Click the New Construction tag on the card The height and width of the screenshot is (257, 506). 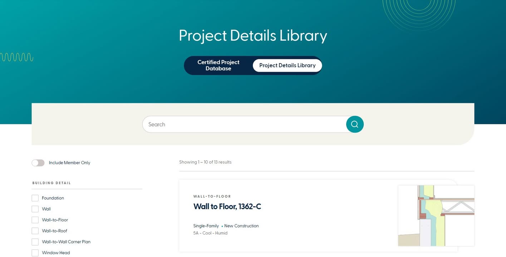click(x=241, y=226)
